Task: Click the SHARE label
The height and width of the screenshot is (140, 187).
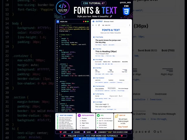Action: coord(77,132)
